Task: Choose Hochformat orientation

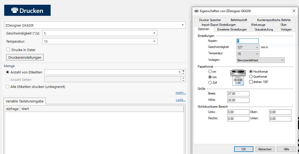Action: tap(251, 72)
